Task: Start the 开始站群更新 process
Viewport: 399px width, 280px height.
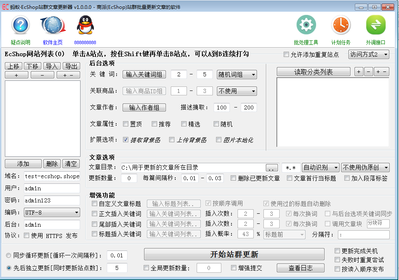Action: [234, 254]
